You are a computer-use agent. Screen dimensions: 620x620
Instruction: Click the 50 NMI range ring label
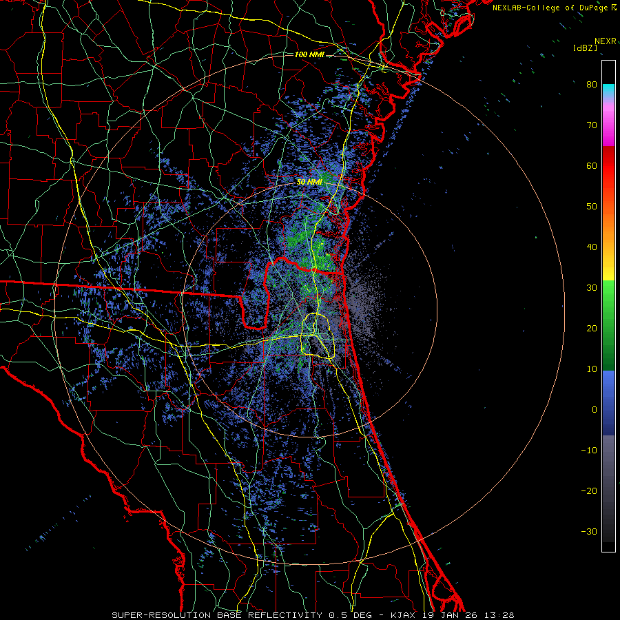point(309,183)
